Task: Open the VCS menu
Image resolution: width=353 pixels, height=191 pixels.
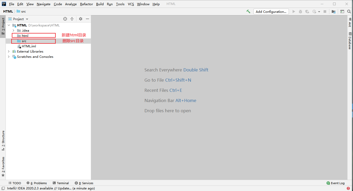Action: pos(131,4)
